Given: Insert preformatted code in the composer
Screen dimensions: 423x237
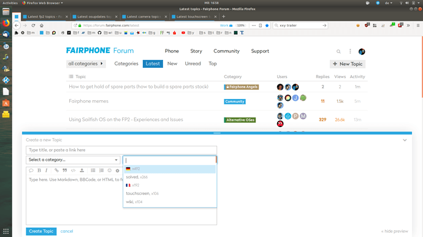Looking at the screenshot, I should tap(73, 170).
